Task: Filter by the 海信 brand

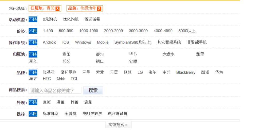Action: (33, 79)
